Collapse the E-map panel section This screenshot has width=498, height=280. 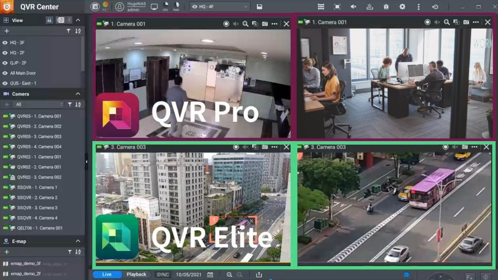pyautogui.click(x=78, y=241)
